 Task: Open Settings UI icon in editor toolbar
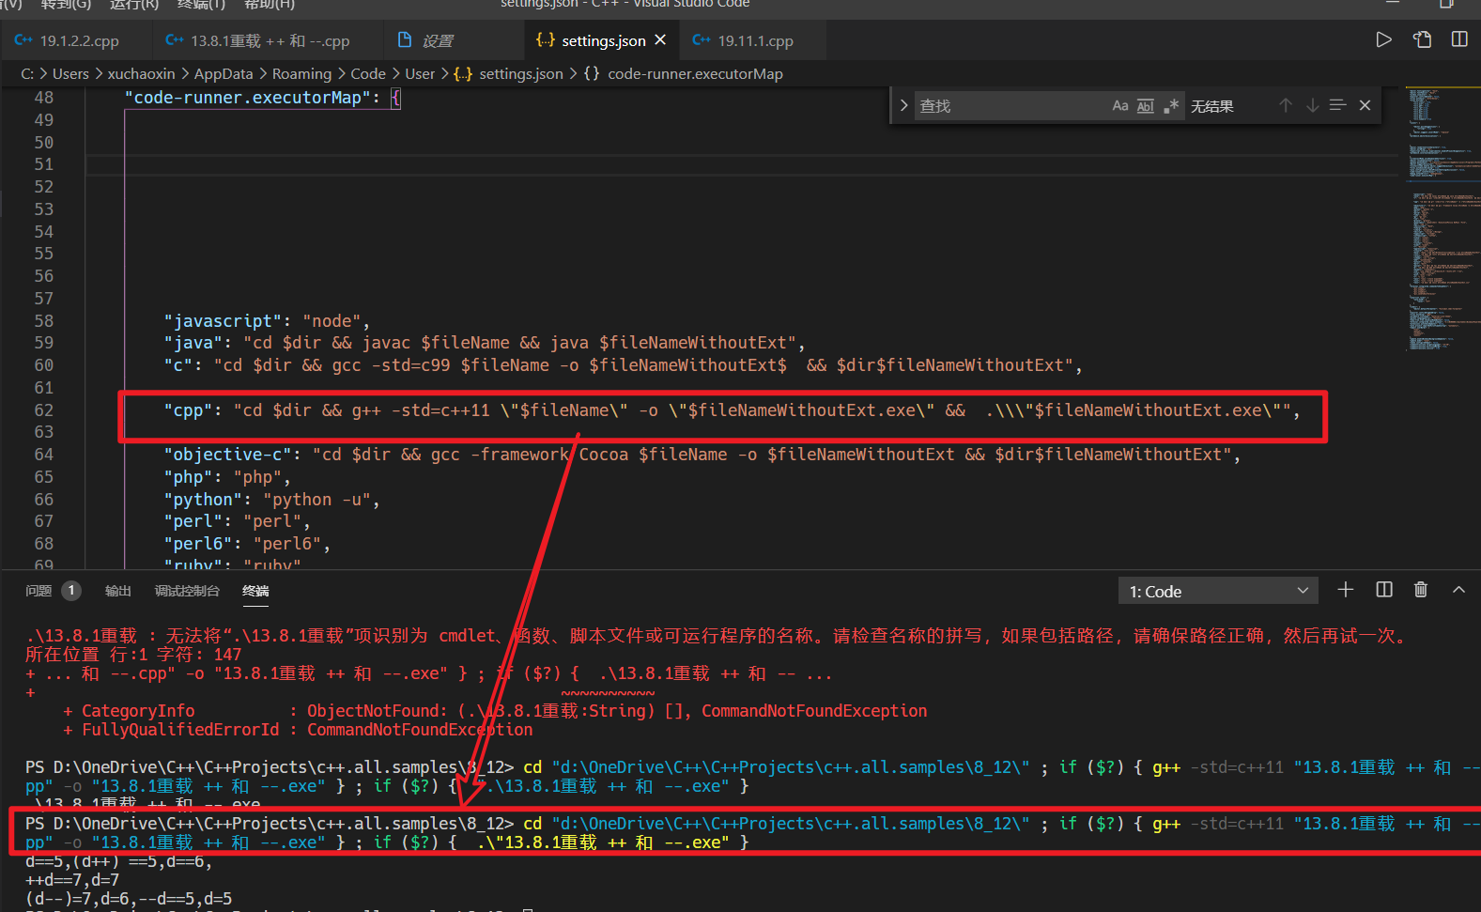pyautogui.click(x=1422, y=39)
